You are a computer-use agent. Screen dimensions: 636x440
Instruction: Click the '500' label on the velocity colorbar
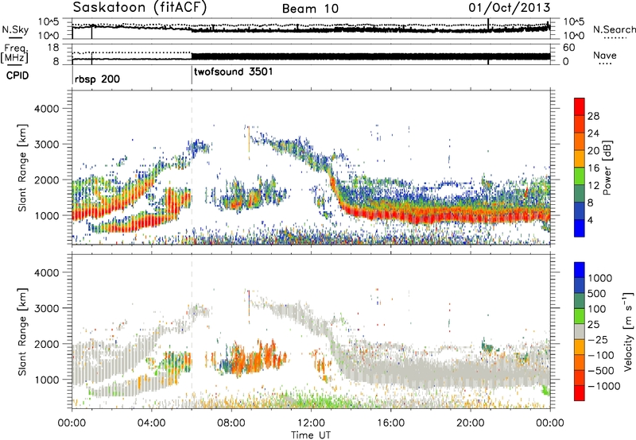597,294
